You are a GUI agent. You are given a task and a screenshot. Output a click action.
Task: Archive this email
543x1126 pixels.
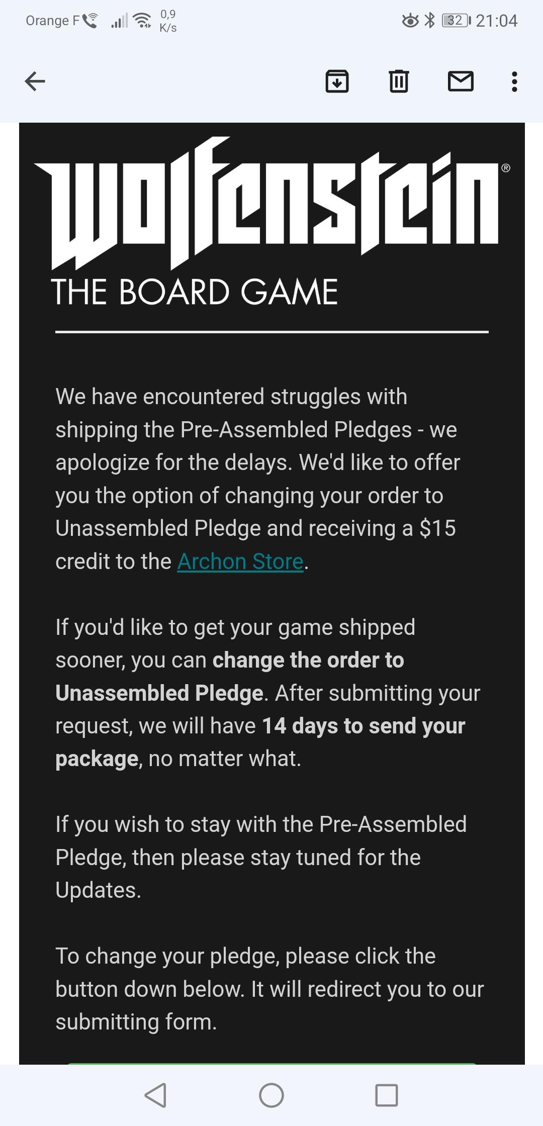tap(337, 81)
